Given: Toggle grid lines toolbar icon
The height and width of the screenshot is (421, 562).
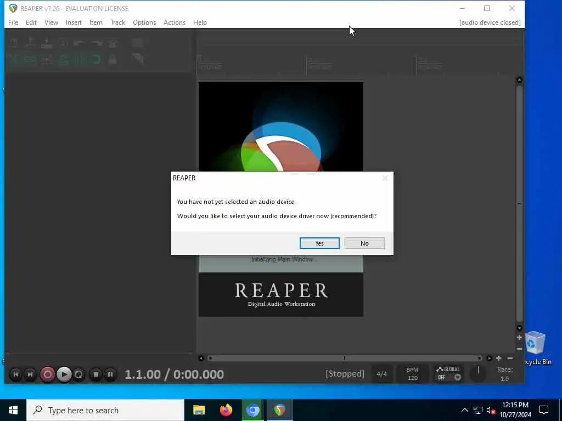Looking at the screenshot, I should pyautogui.click(x=80, y=59).
